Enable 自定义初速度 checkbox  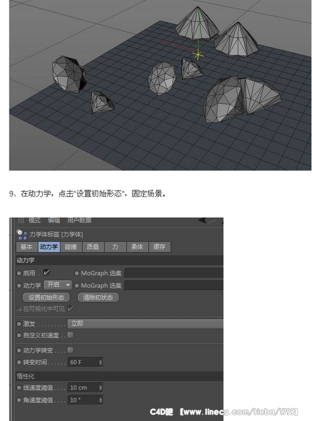70,335
